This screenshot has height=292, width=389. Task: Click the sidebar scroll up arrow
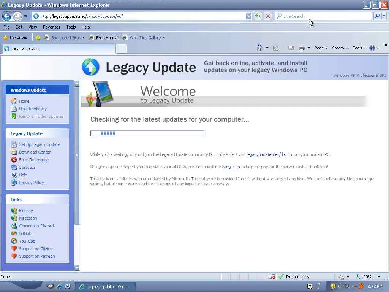(x=77, y=84)
